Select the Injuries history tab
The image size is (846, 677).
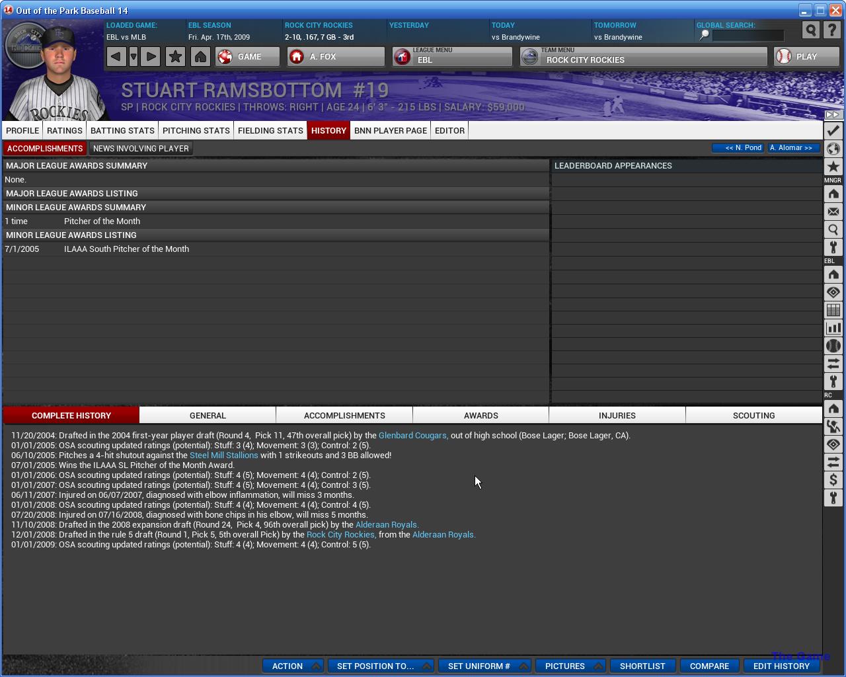[x=617, y=415]
